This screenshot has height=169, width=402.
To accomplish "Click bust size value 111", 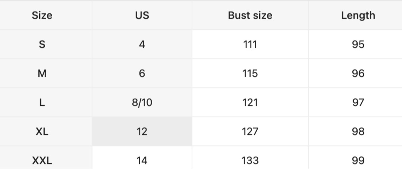I will coord(250,45).
